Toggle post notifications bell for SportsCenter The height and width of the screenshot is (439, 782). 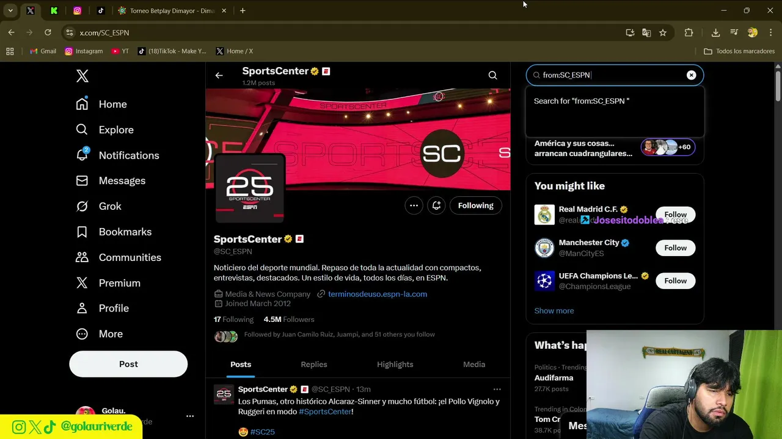[x=436, y=205]
